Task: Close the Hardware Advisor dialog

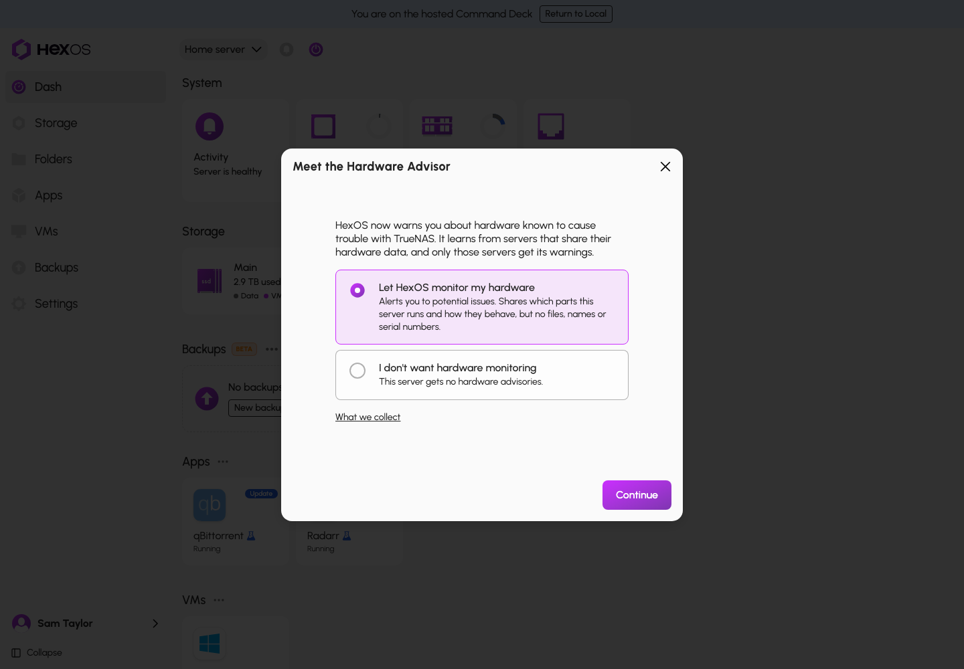Action: click(665, 167)
